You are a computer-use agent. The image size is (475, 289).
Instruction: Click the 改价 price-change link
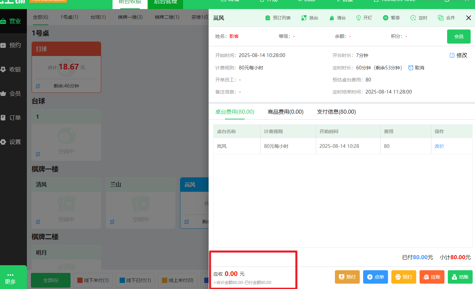pyautogui.click(x=439, y=146)
